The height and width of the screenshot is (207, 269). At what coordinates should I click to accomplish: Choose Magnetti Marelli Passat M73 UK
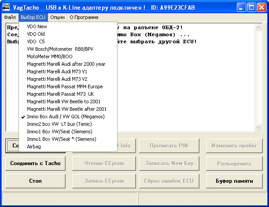point(68,94)
